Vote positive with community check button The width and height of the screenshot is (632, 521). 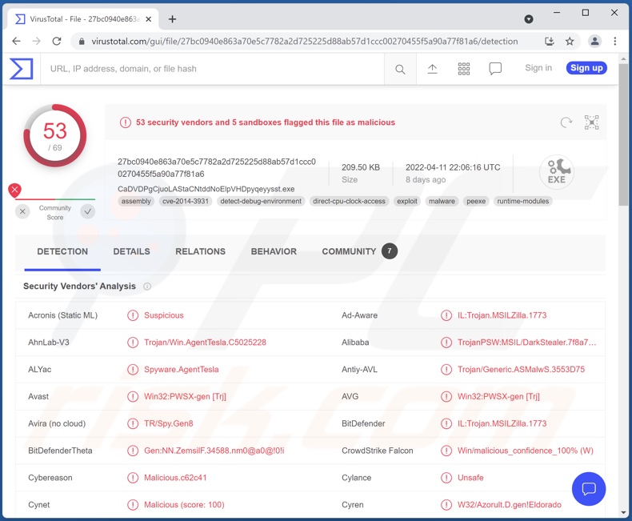pos(87,211)
